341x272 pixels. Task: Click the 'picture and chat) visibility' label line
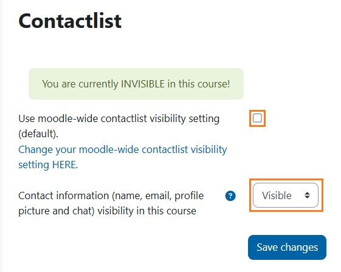point(107,211)
